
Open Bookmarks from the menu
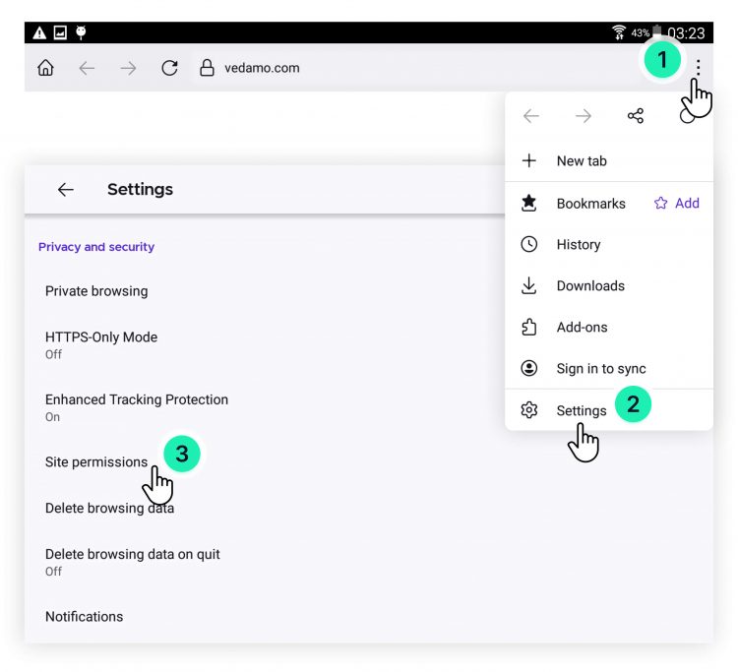588,204
